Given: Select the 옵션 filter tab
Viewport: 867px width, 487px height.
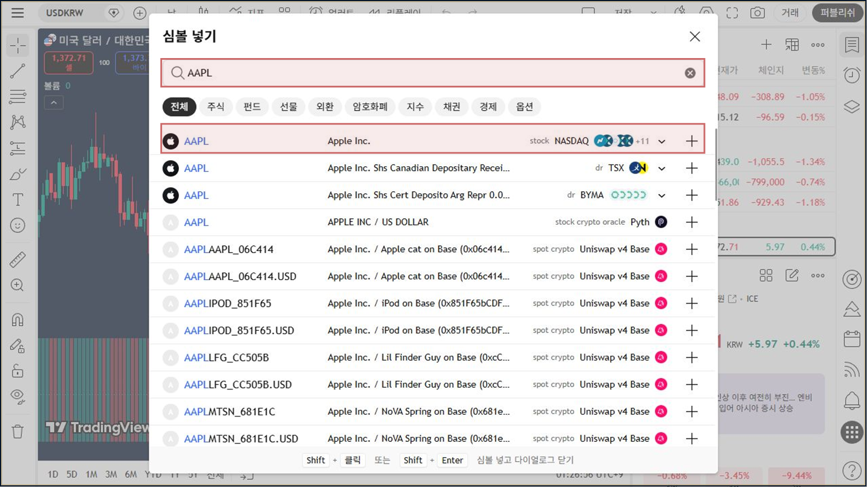Looking at the screenshot, I should [524, 107].
